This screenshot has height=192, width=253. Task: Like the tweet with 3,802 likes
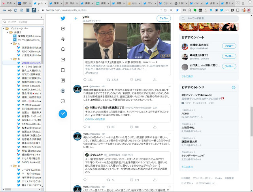[132, 79]
